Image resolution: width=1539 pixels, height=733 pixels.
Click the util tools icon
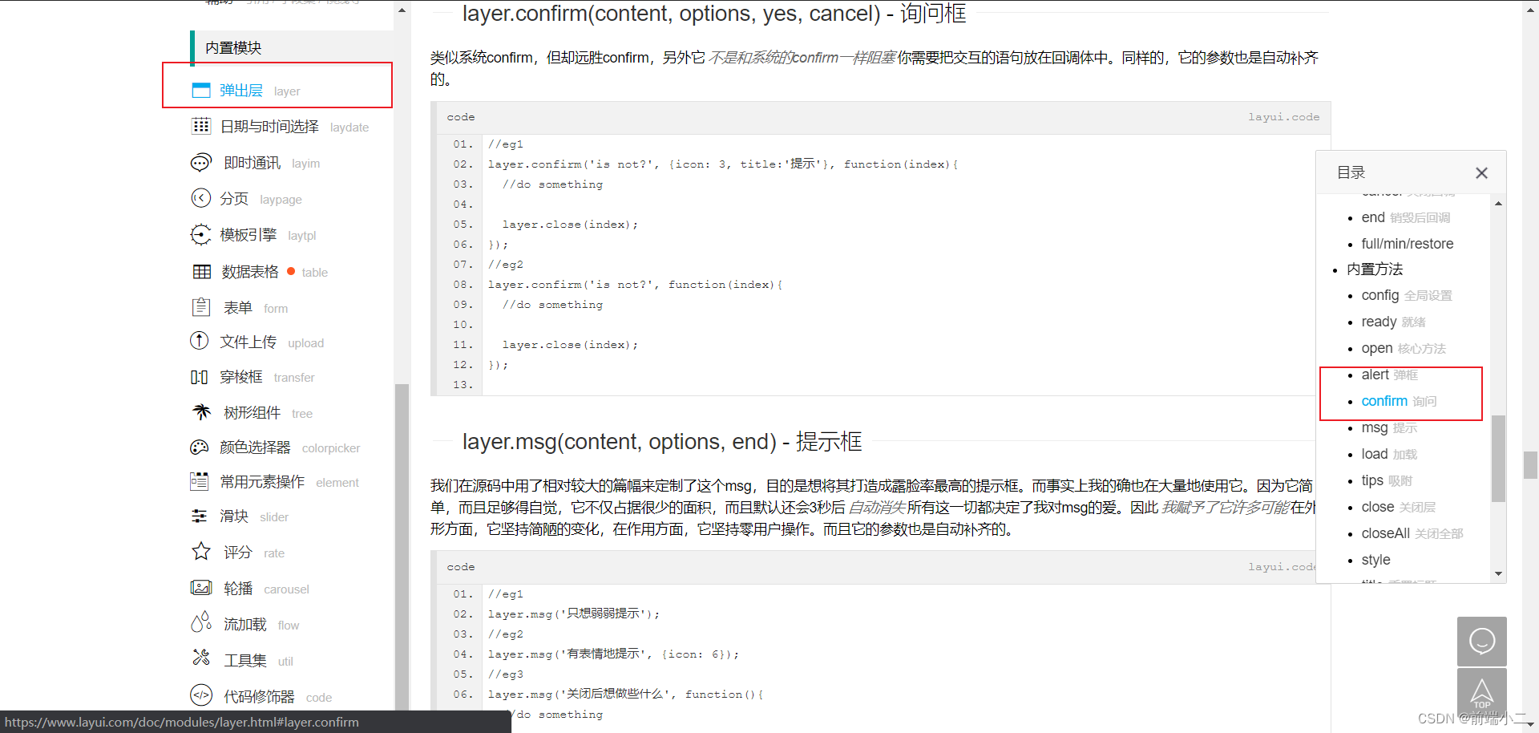[x=201, y=658]
